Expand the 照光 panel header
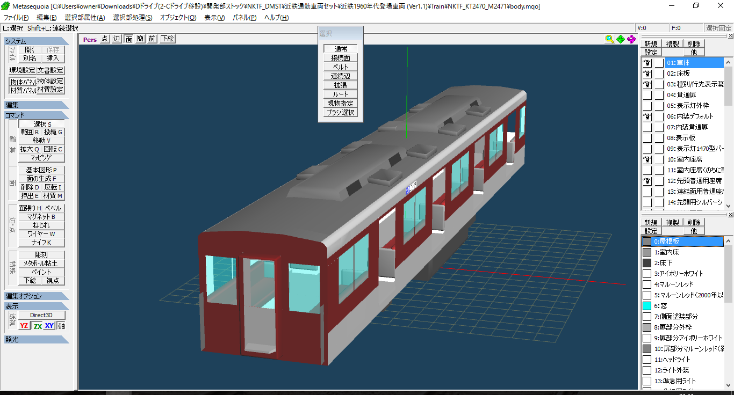Viewport: 734px width, 395px height. point(36,339)
